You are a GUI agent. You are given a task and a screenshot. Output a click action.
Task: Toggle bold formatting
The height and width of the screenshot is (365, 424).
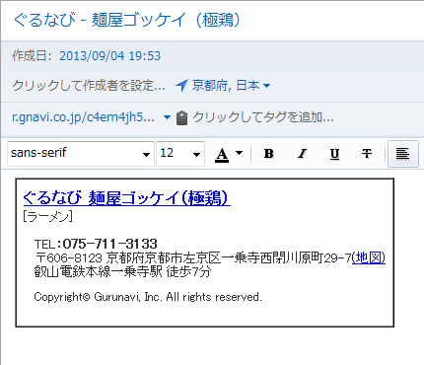pos(268,154)
